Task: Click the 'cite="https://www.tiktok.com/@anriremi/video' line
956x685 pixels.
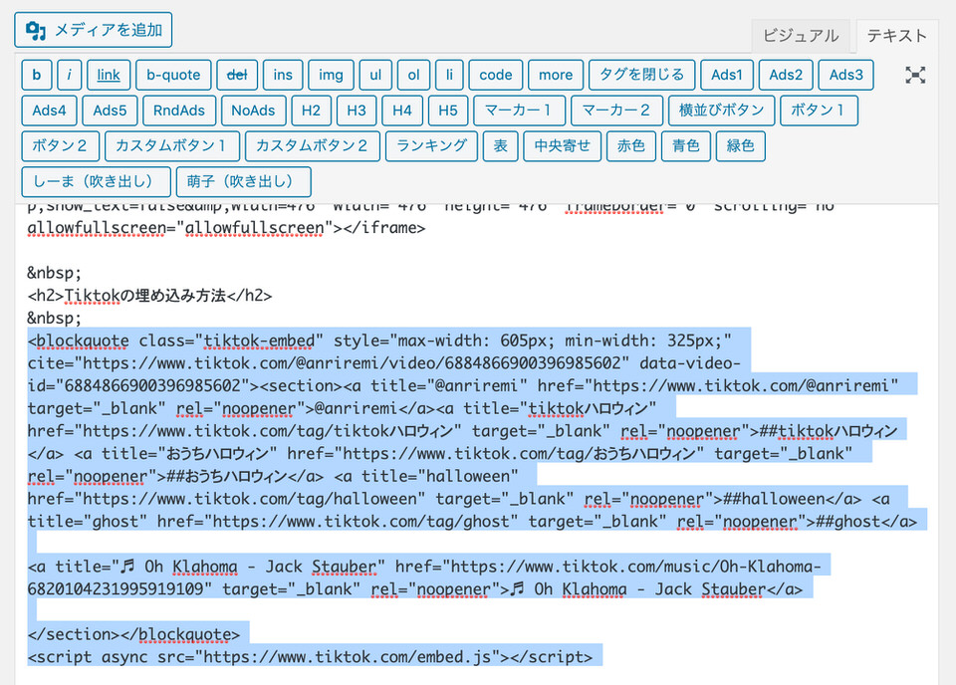Action: pyautogui.click(x=384, y=363)
